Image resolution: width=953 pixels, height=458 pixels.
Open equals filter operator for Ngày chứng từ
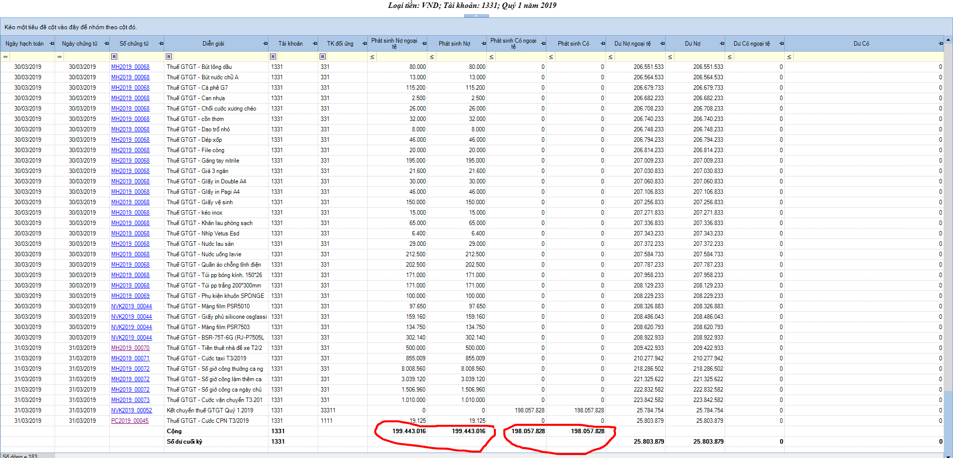60,57
